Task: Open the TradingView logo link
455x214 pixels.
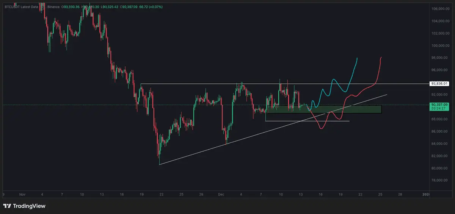Action: (24, 206)
